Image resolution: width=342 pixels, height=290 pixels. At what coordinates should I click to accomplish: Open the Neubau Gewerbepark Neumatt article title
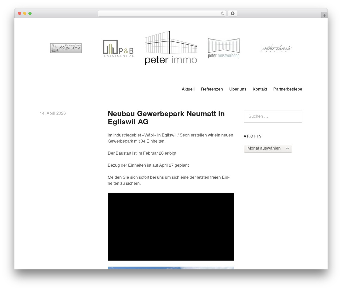point(166,118)
